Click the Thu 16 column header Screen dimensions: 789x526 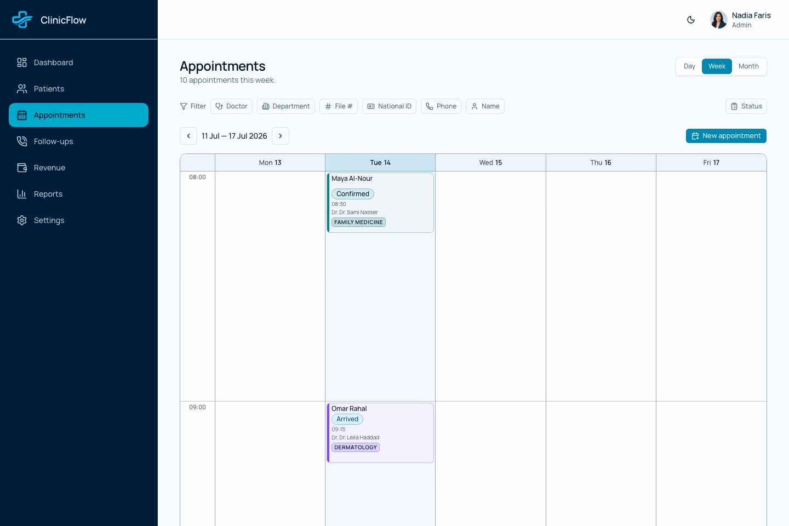[601, 163]
